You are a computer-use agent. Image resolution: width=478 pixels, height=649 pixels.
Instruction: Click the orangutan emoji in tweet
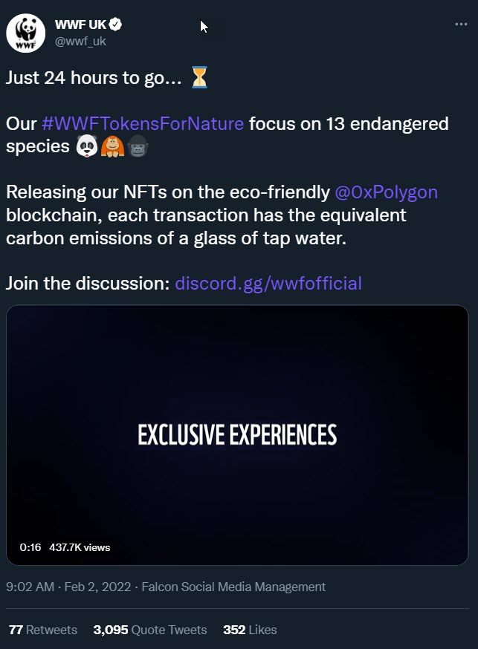coord(112,147)
